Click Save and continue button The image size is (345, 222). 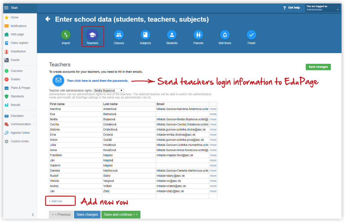121,214
